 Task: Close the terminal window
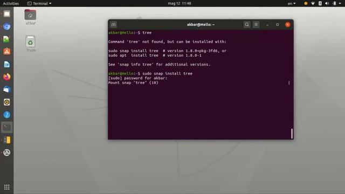[287, 25]
